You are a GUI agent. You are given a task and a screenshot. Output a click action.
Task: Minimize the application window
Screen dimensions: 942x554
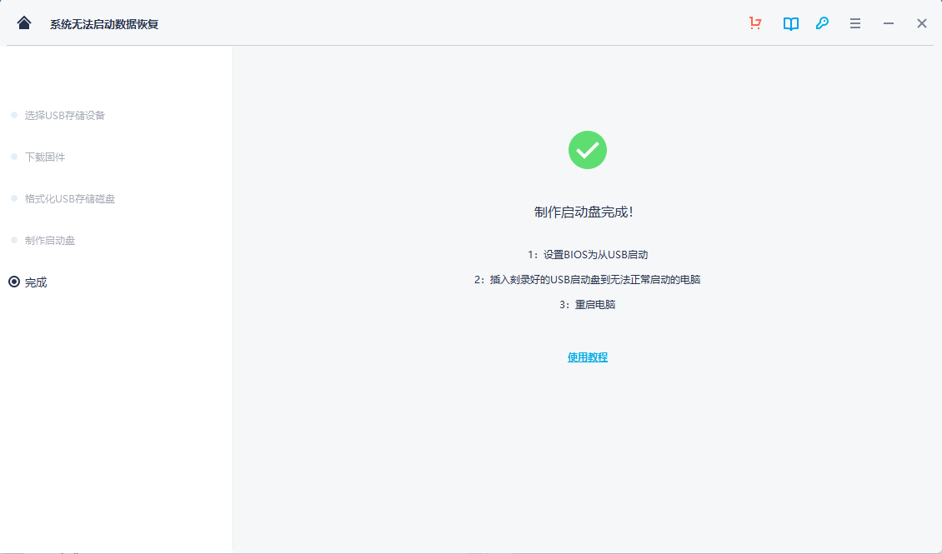889,23
